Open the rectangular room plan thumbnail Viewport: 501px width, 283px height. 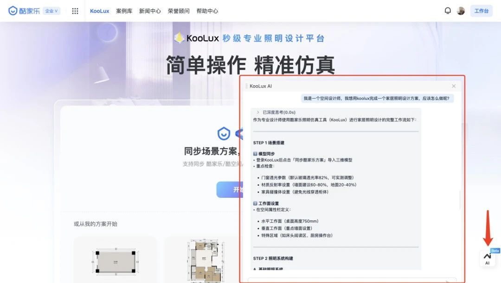[116, 262]
